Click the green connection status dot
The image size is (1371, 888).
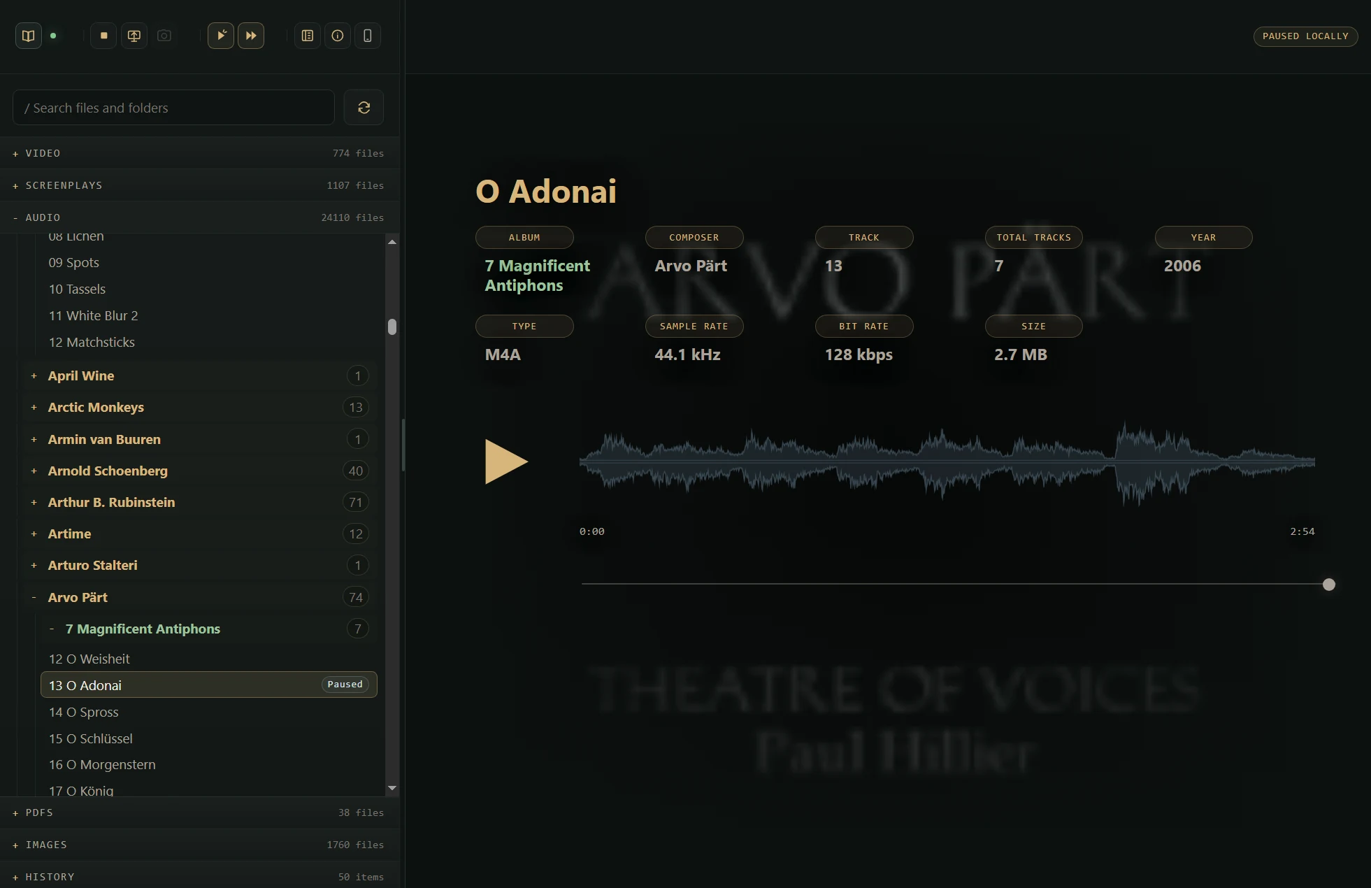(53, 36)
